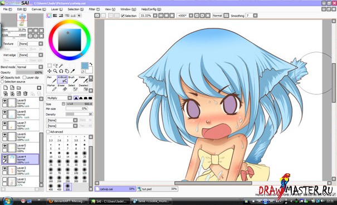
Task: Select the rectangular Selection tool
Action: click(50, 66)
